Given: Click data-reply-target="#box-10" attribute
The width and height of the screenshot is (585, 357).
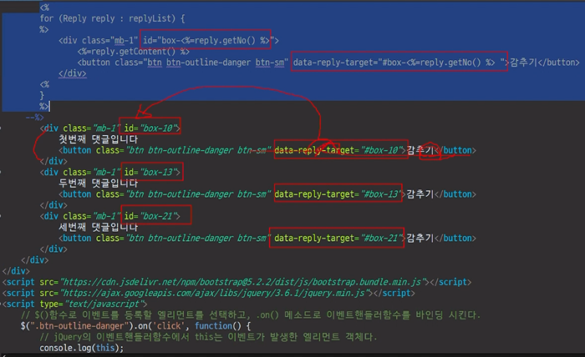Looking at the screenshot, I should (x=338, y=150).
